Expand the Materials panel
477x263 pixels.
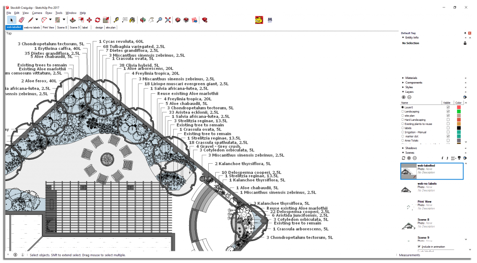click(x=403, y=78)
